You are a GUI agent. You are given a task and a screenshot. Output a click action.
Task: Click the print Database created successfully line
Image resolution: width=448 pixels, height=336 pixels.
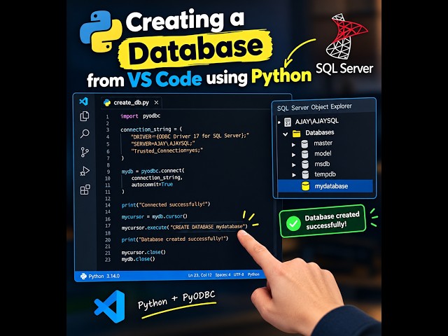coord(175,239)
